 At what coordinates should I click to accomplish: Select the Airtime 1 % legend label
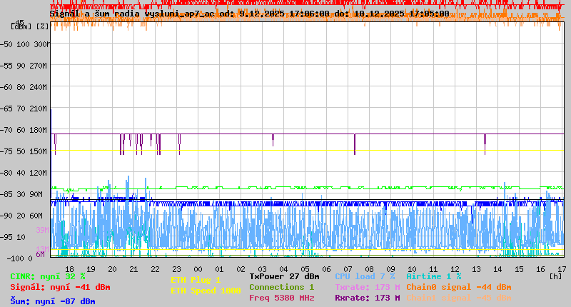(x=433, y=276)
